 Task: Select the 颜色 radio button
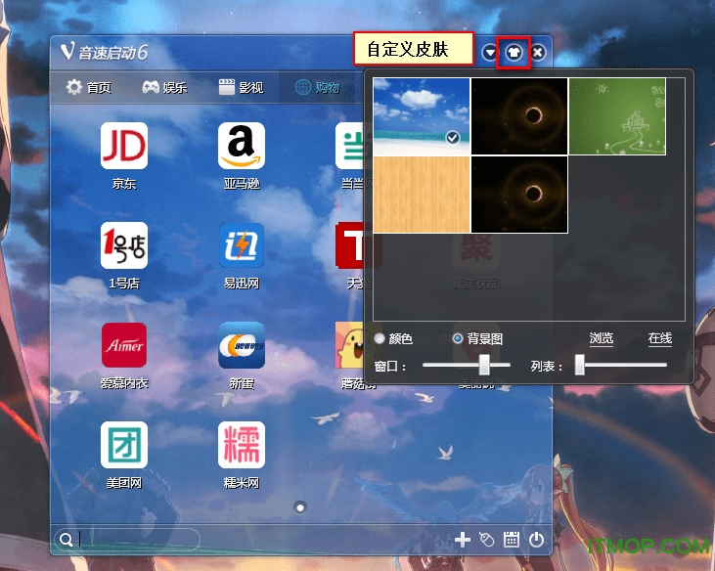[380, 338]
